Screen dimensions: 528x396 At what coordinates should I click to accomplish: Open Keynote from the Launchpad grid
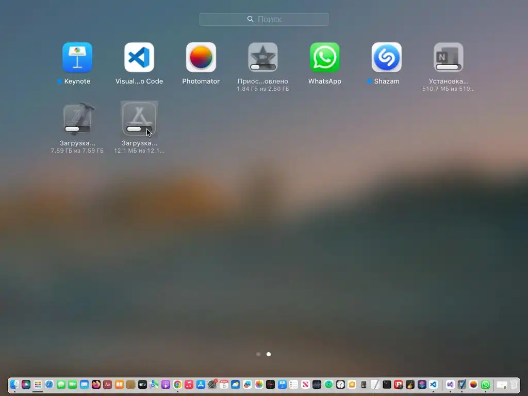(77, 57)
